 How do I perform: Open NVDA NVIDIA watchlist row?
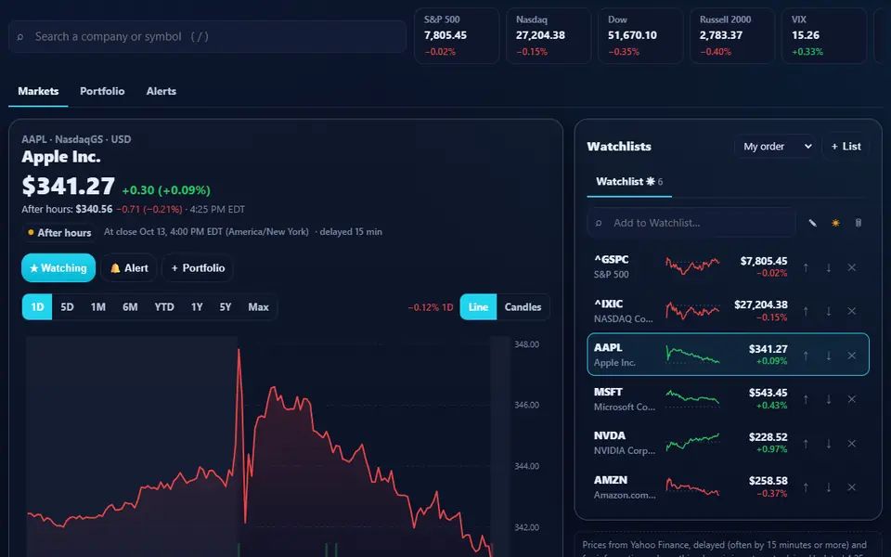(x=728, y=444)
